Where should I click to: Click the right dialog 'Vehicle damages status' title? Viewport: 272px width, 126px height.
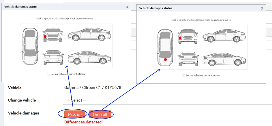(155, 8)
